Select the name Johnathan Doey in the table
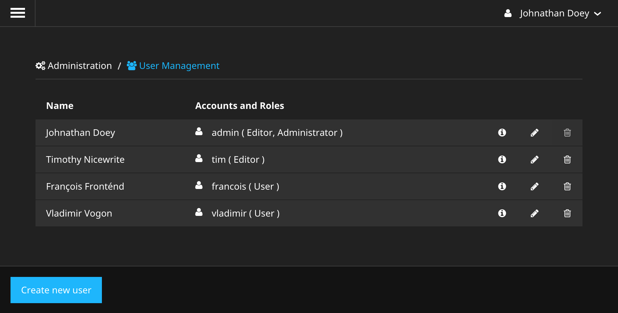Viewport: 618px width, 313px height. click(x=81, y=133)
